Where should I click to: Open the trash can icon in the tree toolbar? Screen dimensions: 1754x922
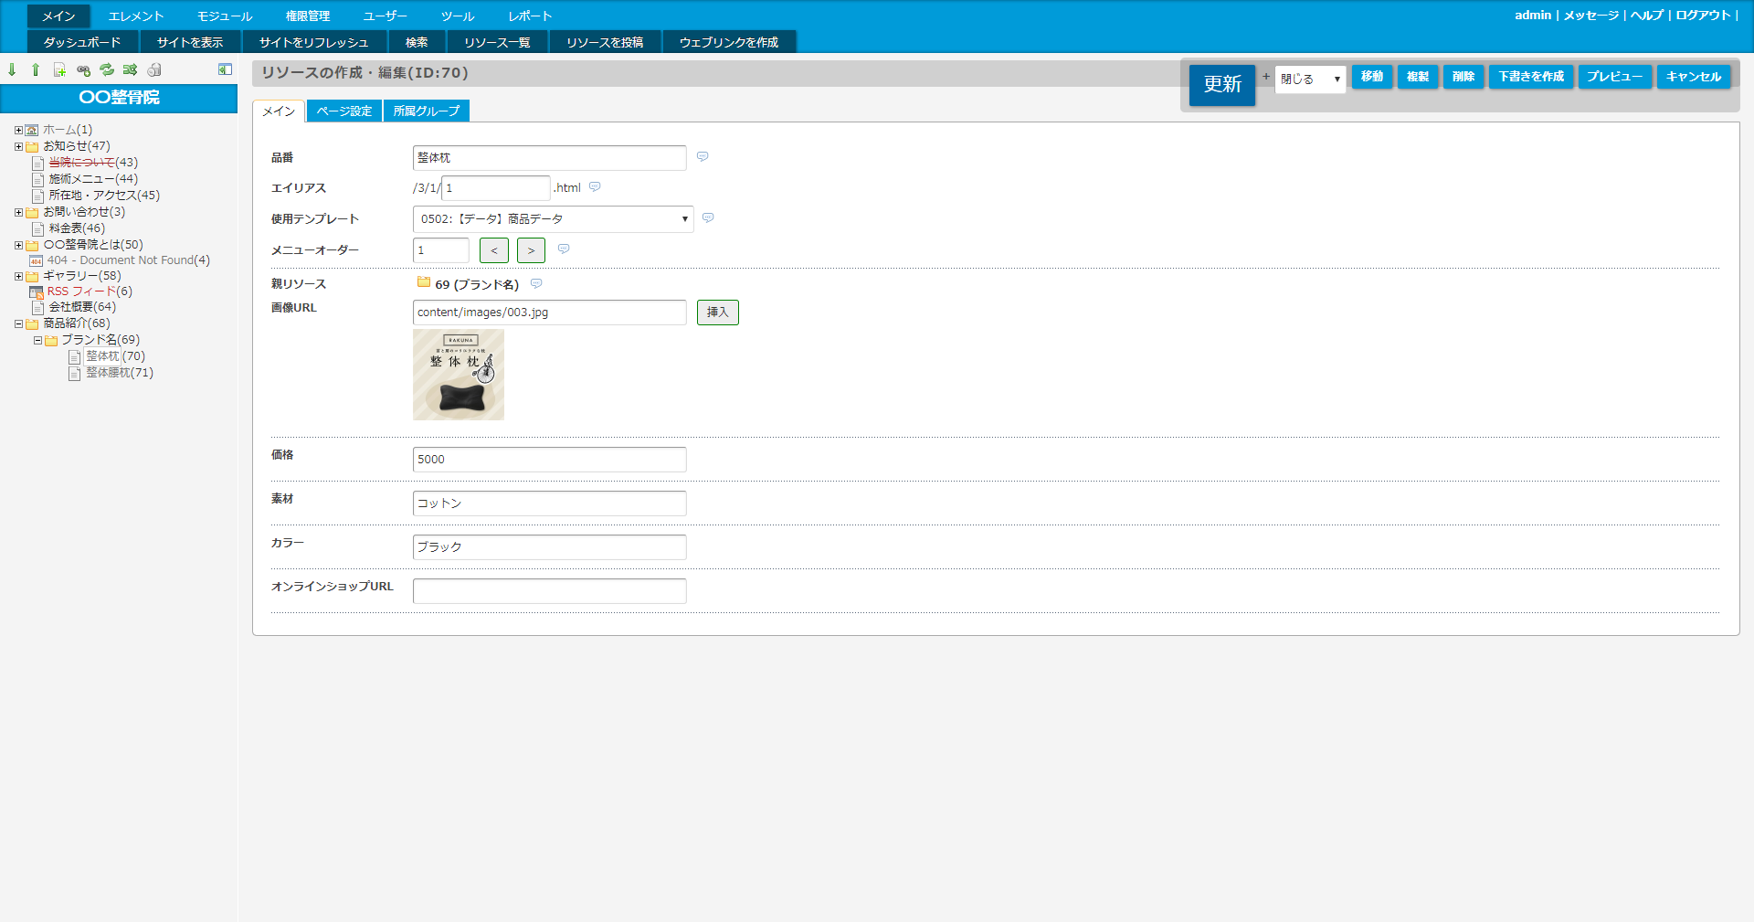coord(154,70)
